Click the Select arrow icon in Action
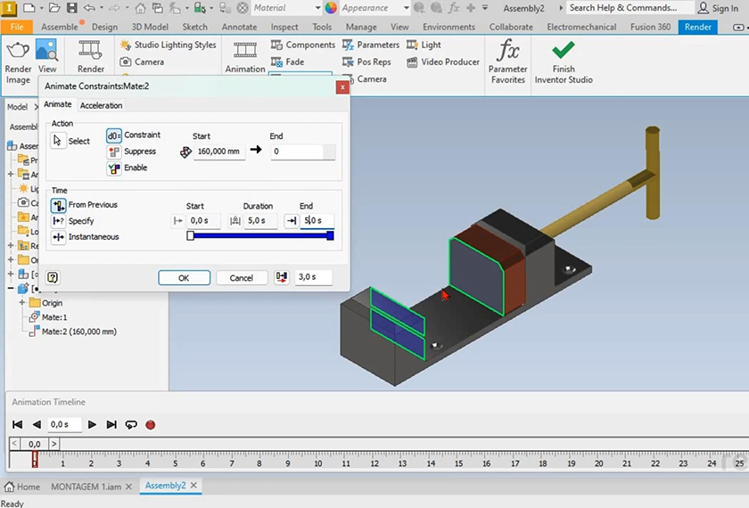Screen dimensions: 749x508 pyautogui.click(x=59, y=141)
